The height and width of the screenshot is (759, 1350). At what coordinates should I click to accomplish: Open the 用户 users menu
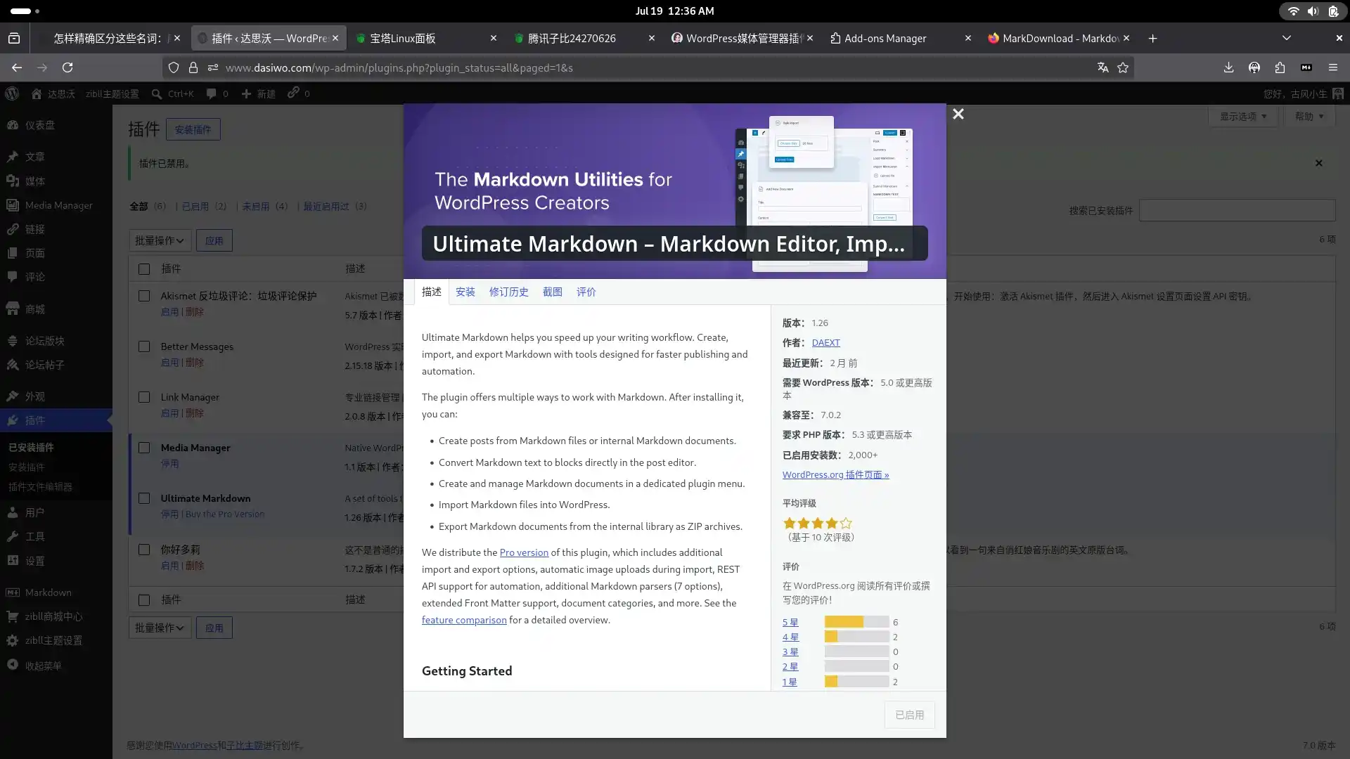click(x=56, y=512)
